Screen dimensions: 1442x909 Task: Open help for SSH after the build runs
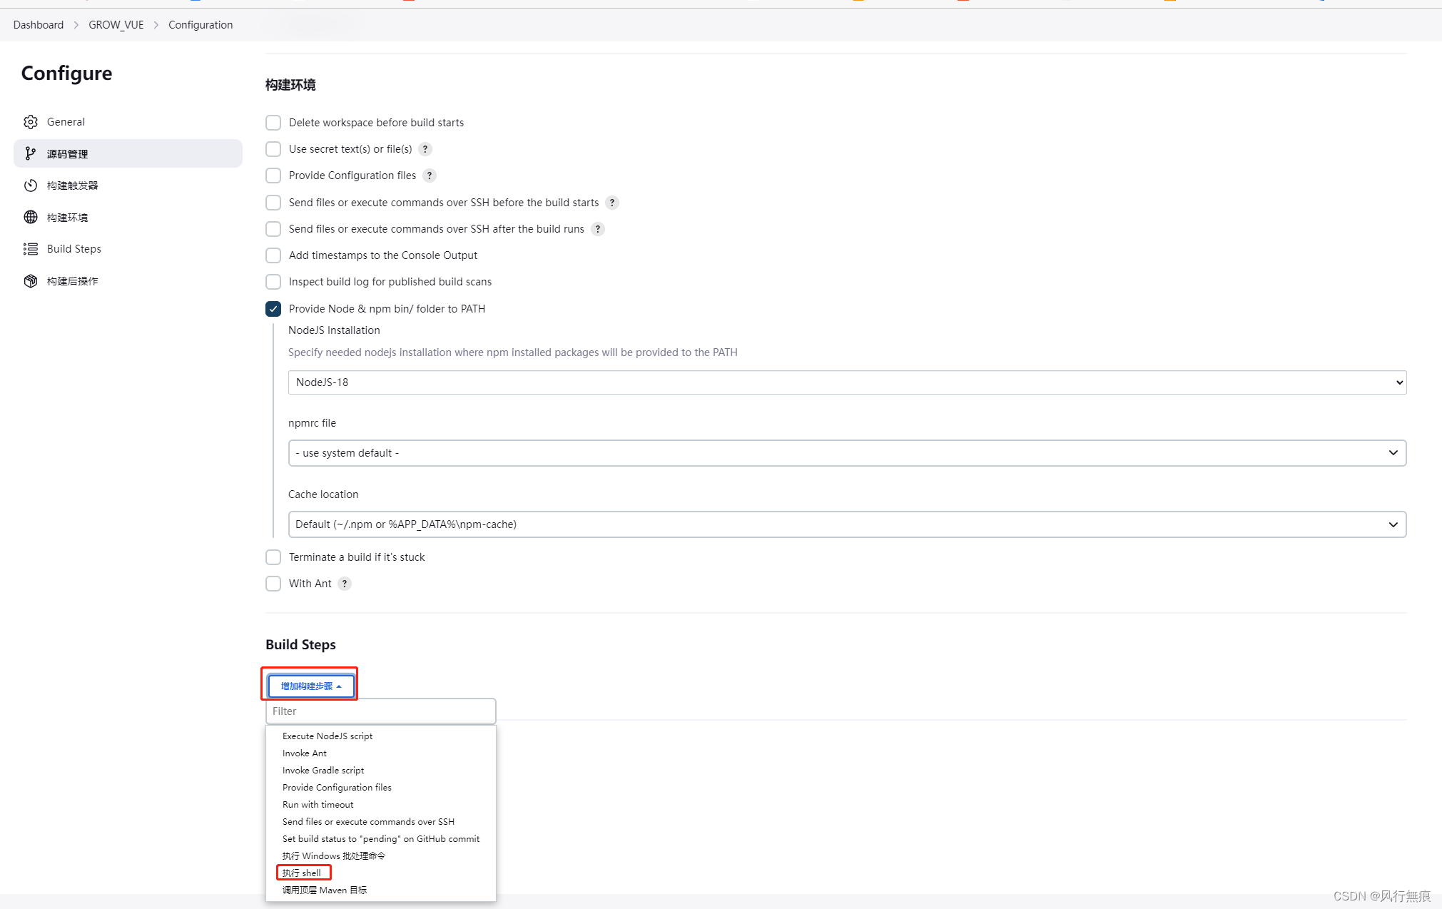[598, 229]
